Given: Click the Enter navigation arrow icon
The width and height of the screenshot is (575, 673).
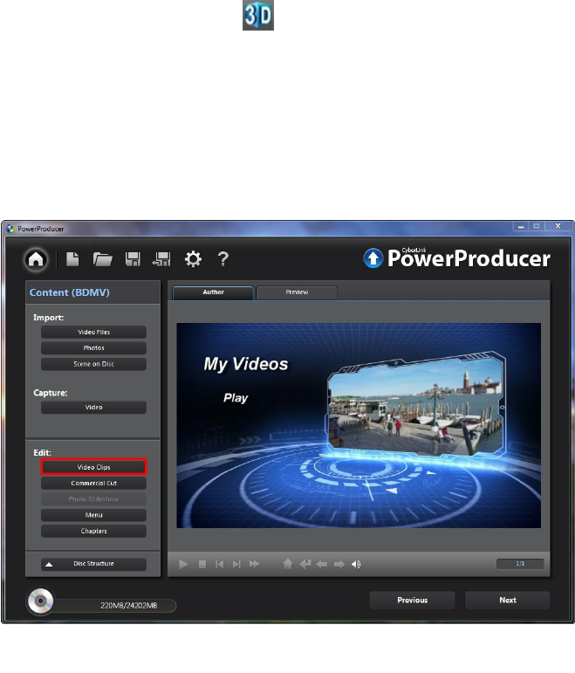Looking at the screenshot, I should [x=305, y=564].
